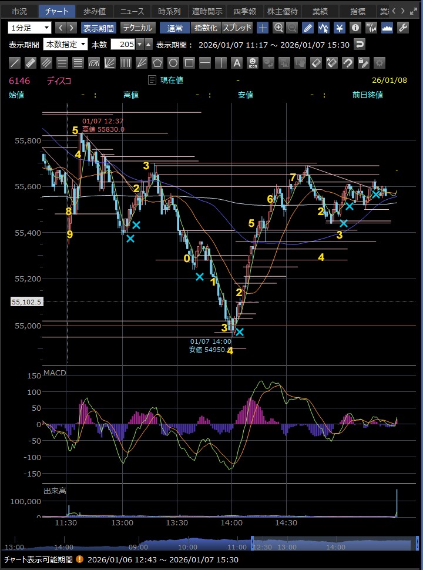Enable 指数化 chart scale mode
This screenshot has height=570, width=423.
206,28
